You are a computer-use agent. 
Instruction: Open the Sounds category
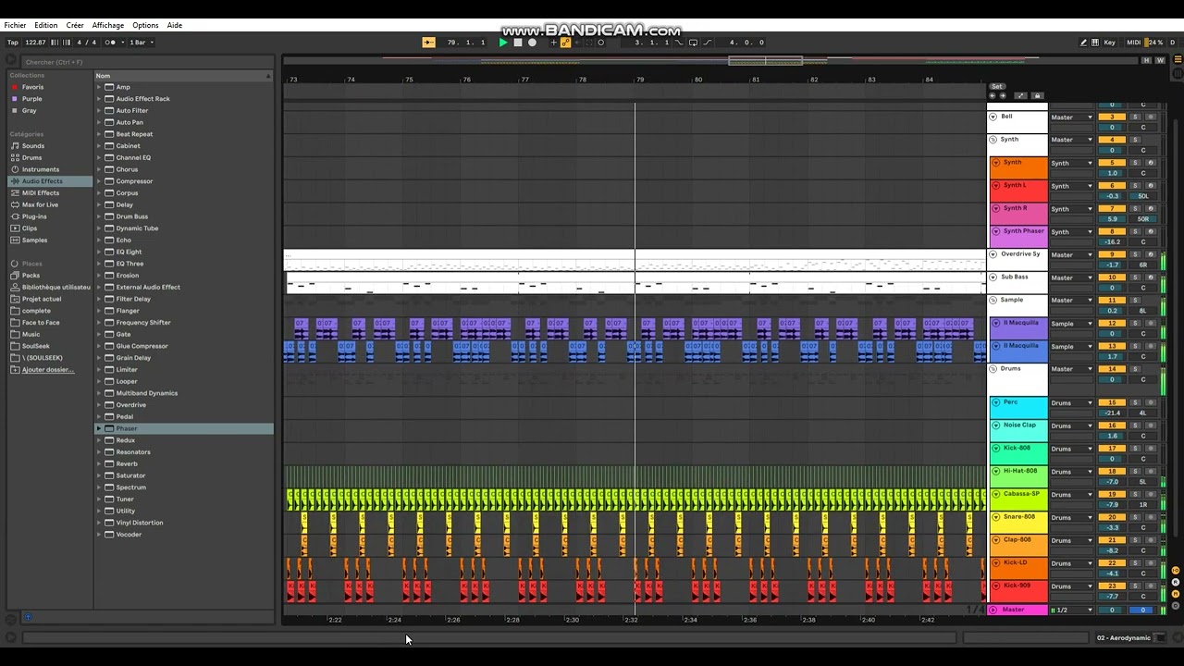(32, 146)
